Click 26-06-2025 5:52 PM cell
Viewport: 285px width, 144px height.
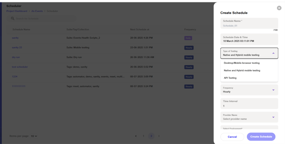click(x=141, y=67)
